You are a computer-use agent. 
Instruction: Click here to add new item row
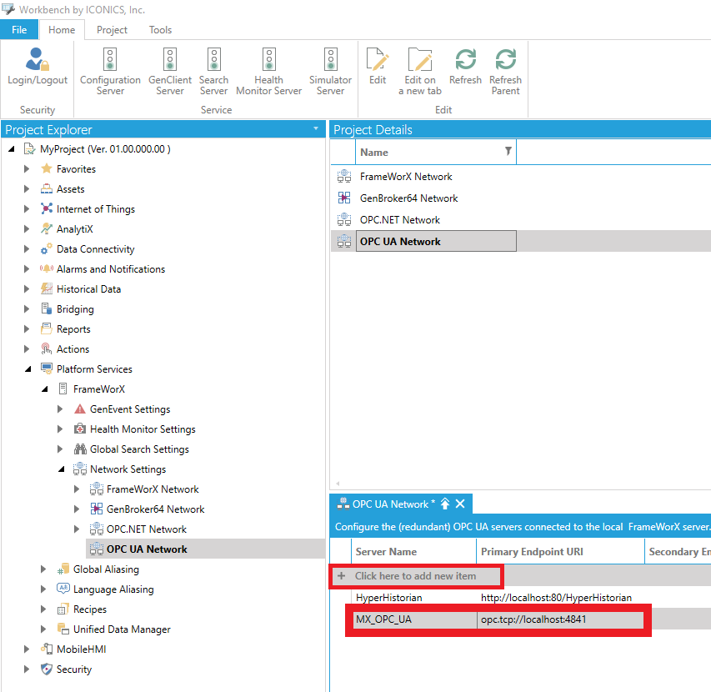tap(417, 576)
